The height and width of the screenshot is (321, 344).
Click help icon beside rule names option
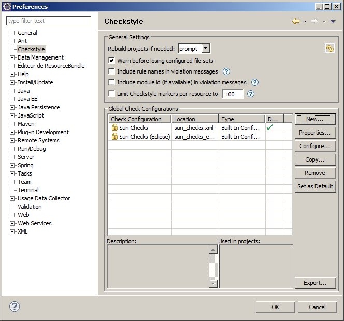tap(226, 71)
